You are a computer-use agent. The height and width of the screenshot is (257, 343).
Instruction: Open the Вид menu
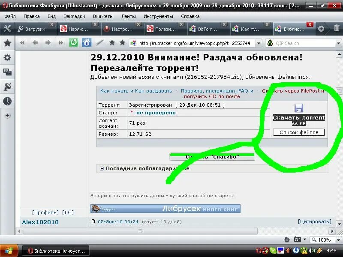[x=51, y=16]
